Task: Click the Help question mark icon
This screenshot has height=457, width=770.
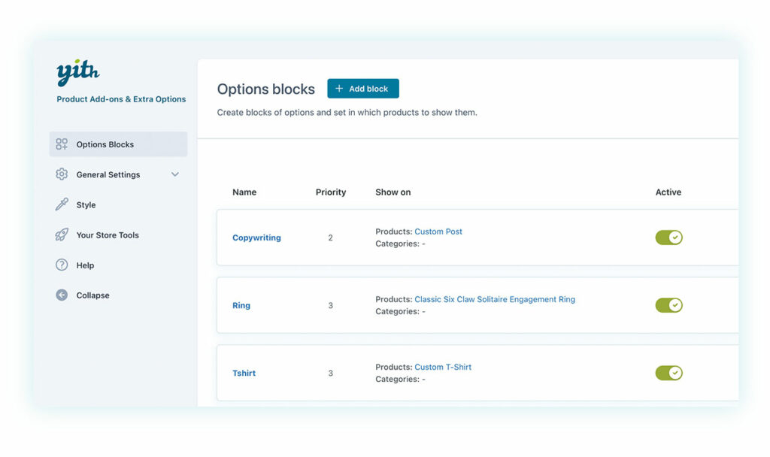Action: (x=62, y=265)
